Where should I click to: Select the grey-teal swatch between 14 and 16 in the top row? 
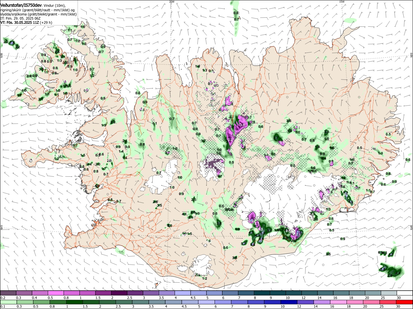click(325, 293)
